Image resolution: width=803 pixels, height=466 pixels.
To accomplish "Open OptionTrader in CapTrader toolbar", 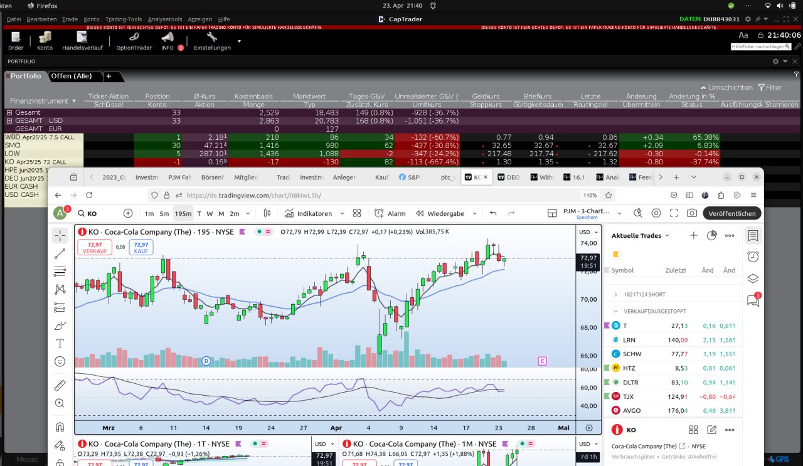I will [134, 41].
